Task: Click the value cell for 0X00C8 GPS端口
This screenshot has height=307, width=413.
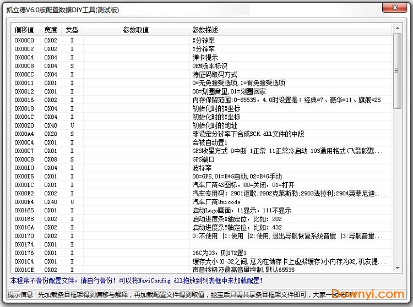Action: point(135,160)
